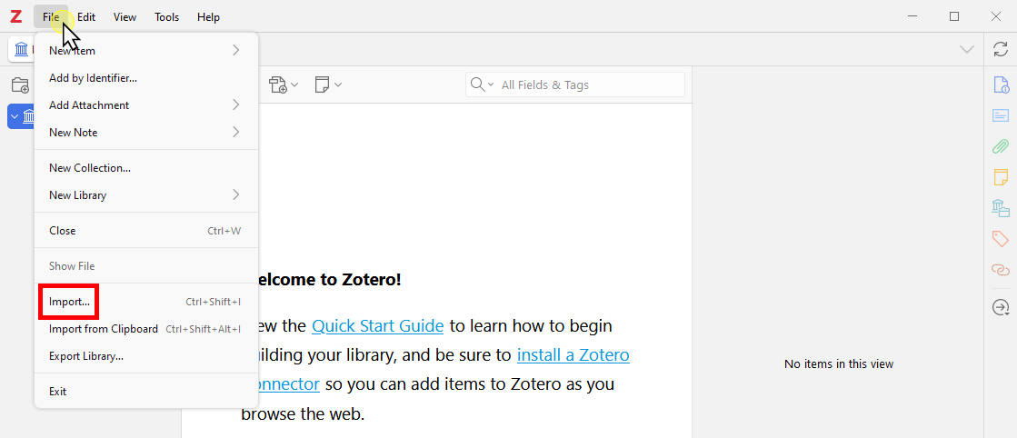This screenshot has height=438, width=1017.
Task: Open the search mode dropdown by magnifier
Action: pos(482,85)
